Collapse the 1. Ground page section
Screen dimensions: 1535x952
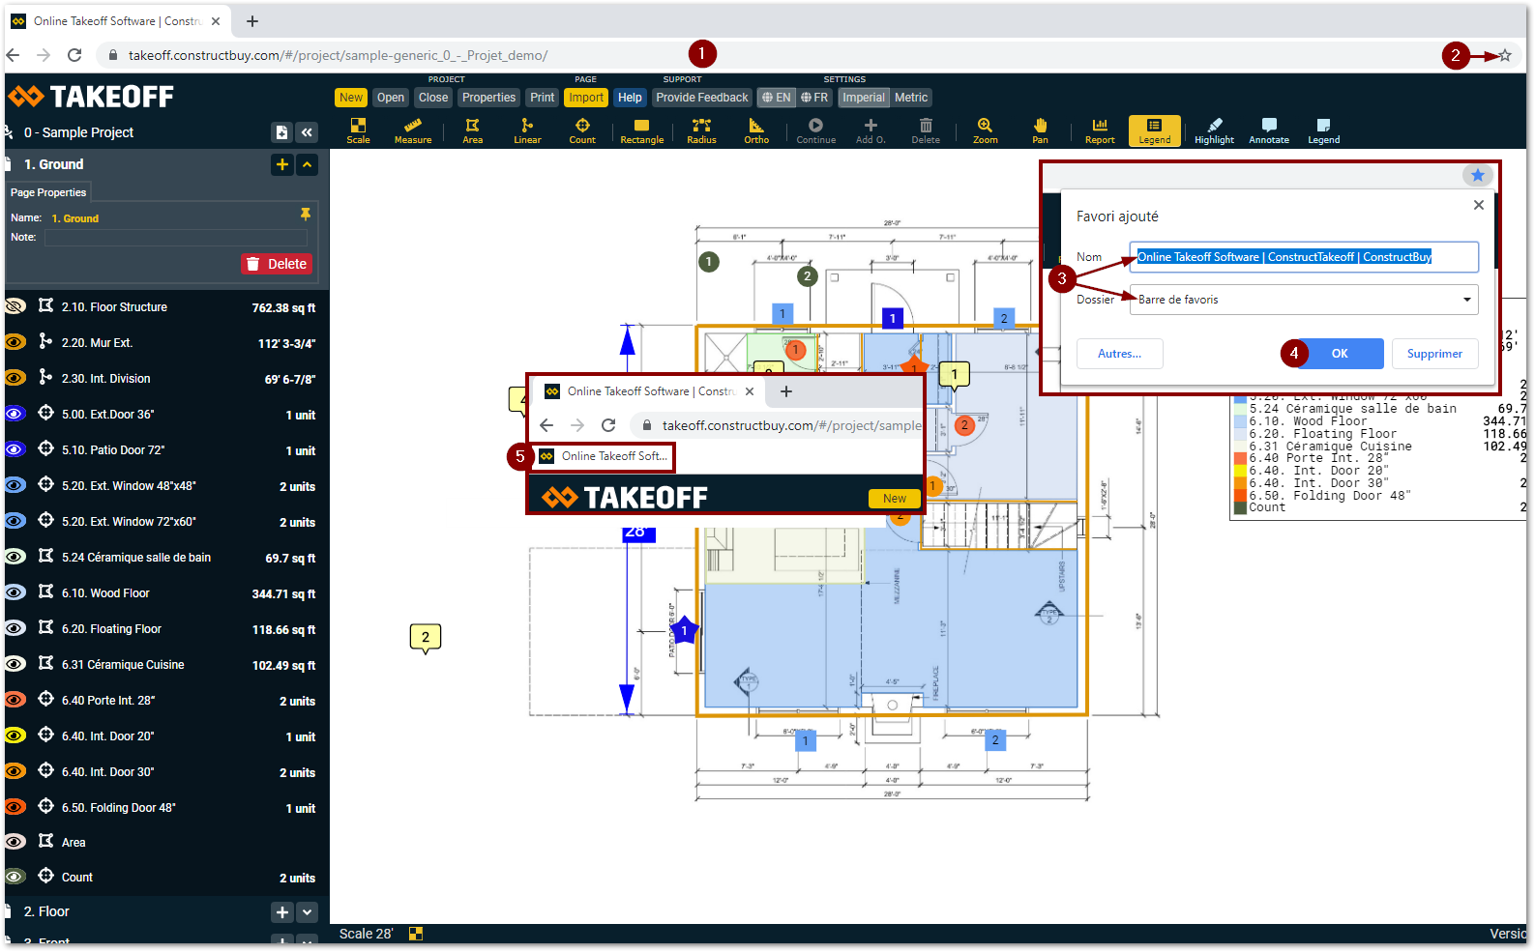pyautogui.click(x=308, y=164)
